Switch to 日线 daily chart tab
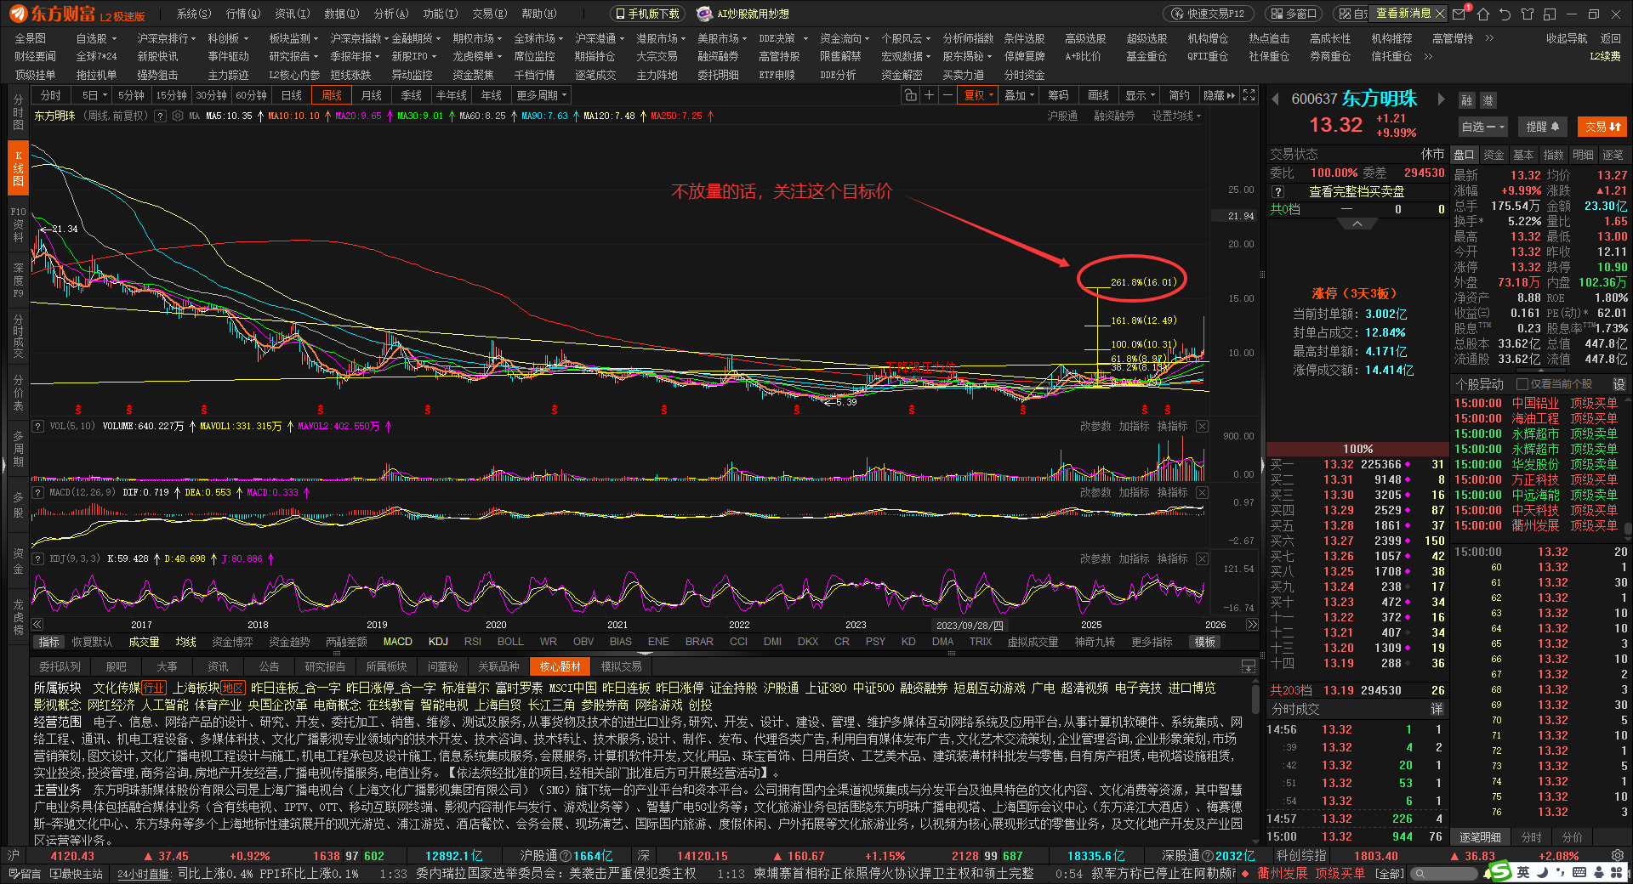Image resolution: width=1633 pixels, height=884 pixels. click(x=292, y=95)
